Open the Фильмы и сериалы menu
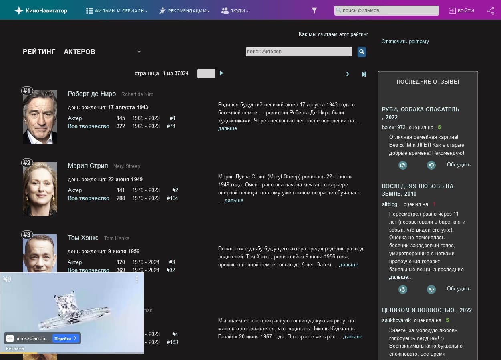The width and height of the screenshot is (501, 360). point(117,11)
